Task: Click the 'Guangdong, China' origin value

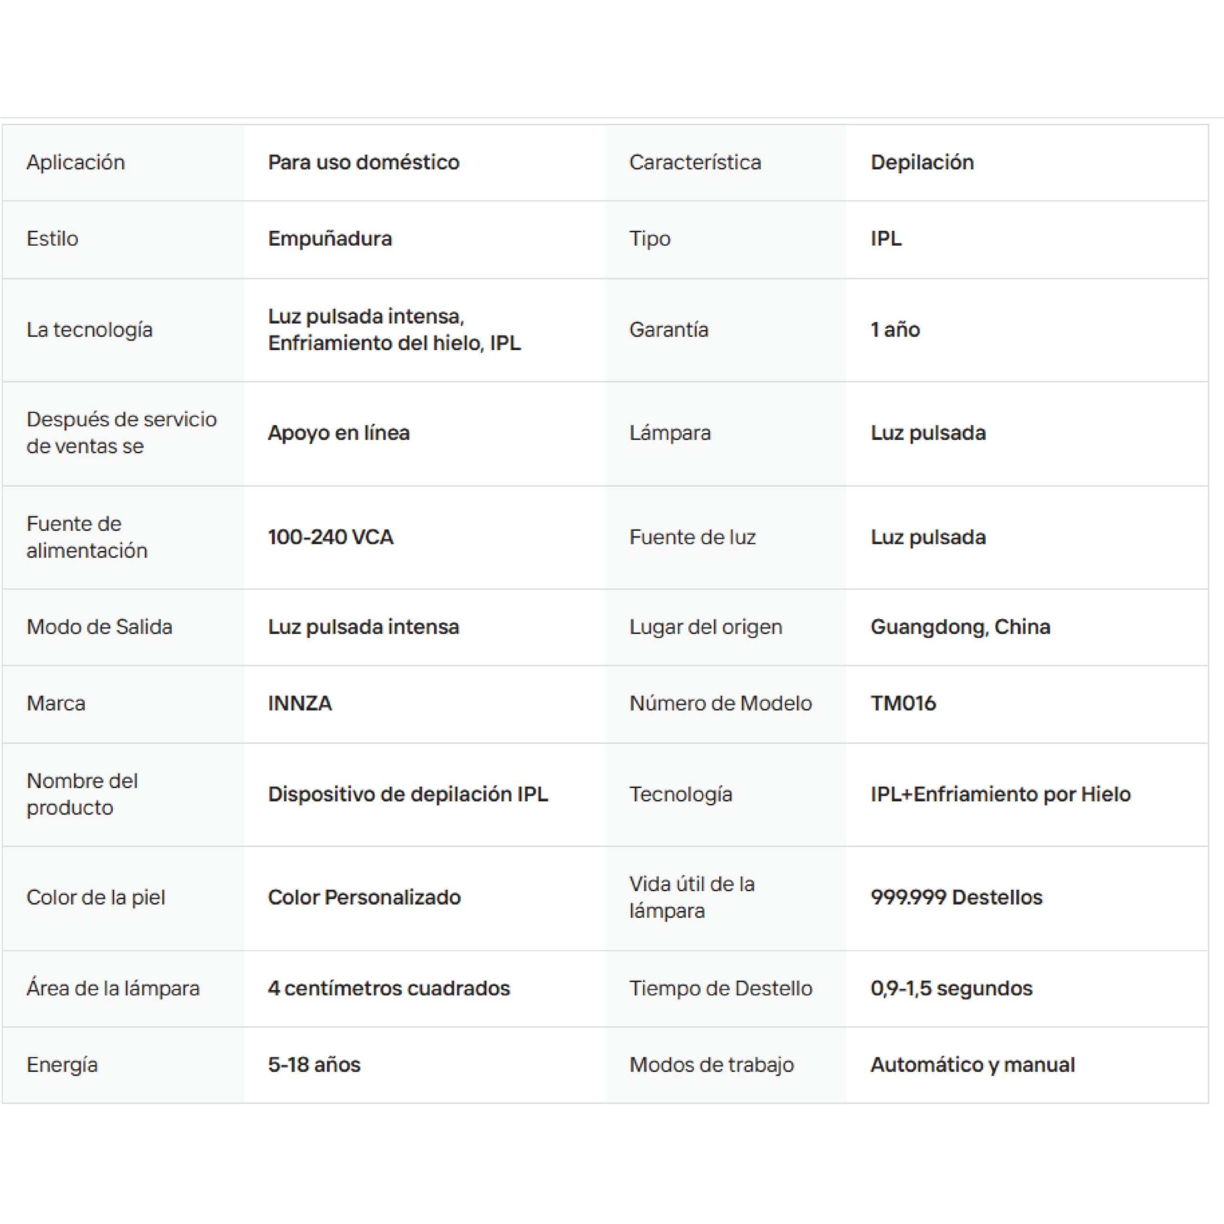Action: (x=960, y=627)
